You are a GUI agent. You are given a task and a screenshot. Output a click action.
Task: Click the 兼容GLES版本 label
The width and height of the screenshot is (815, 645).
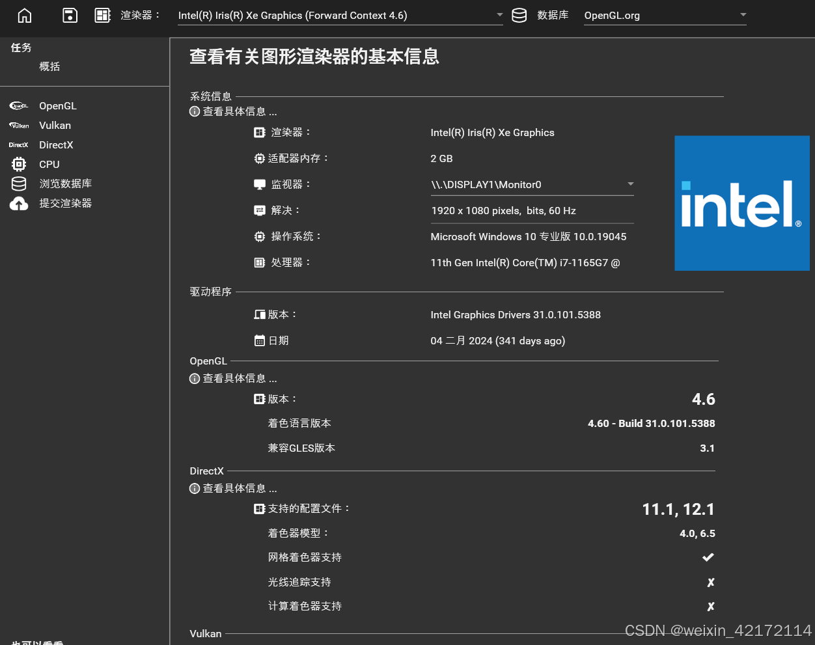pos(301,448)
